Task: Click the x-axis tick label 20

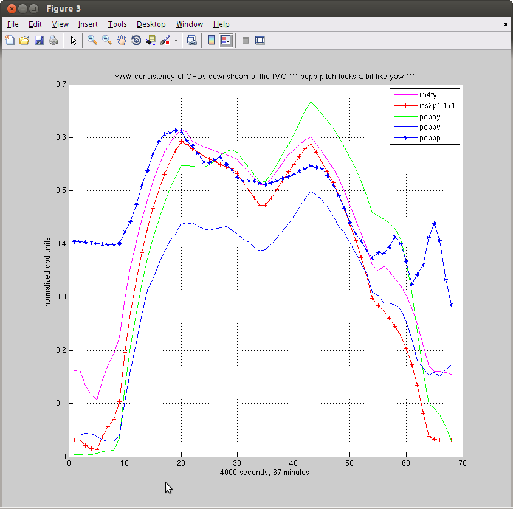Action: 181,463
